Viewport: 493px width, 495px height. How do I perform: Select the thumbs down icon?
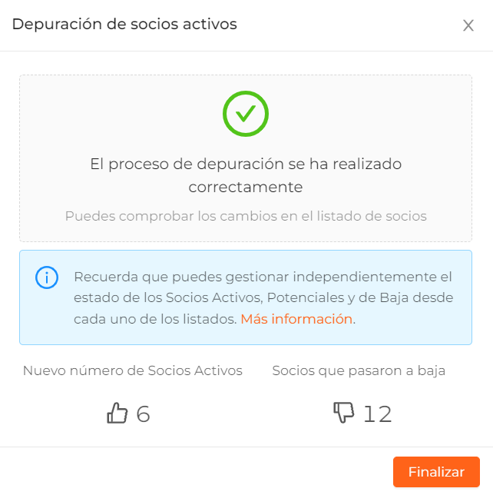[x=344, y=412]
